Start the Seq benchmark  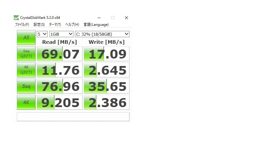pyautogui.click(x=26, y=86)
